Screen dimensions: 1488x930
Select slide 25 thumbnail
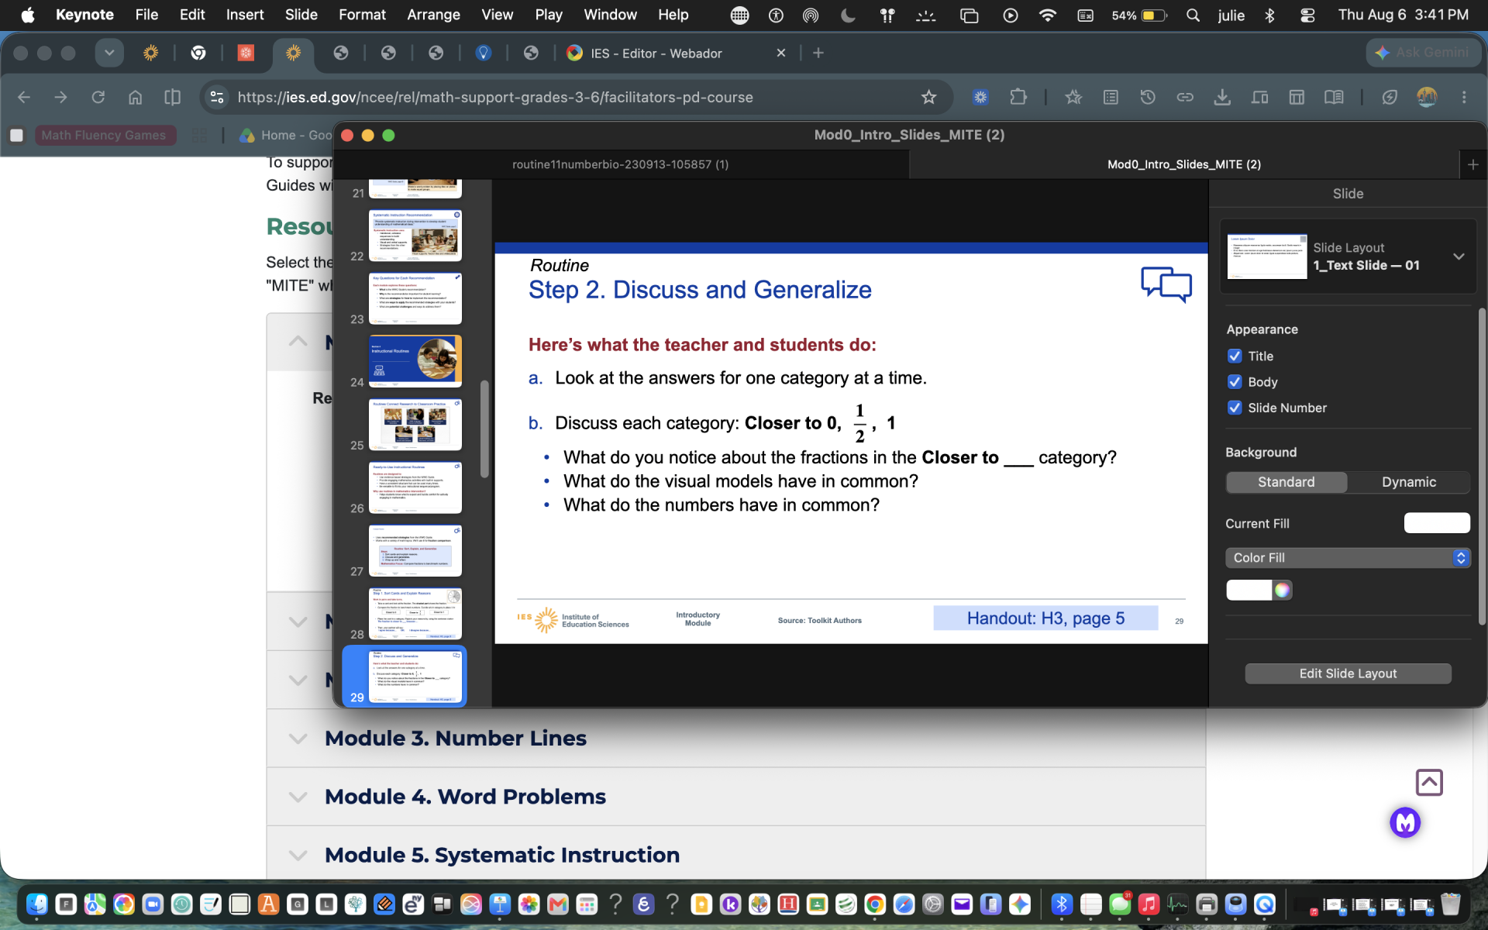click(415, 424)
